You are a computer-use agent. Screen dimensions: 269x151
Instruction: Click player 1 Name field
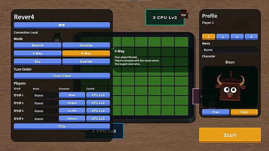(45, 95)
